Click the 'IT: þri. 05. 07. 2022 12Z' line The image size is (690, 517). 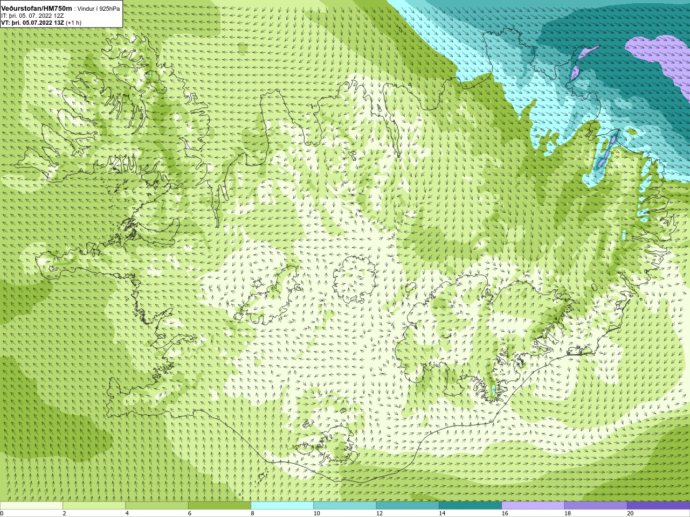32,16
